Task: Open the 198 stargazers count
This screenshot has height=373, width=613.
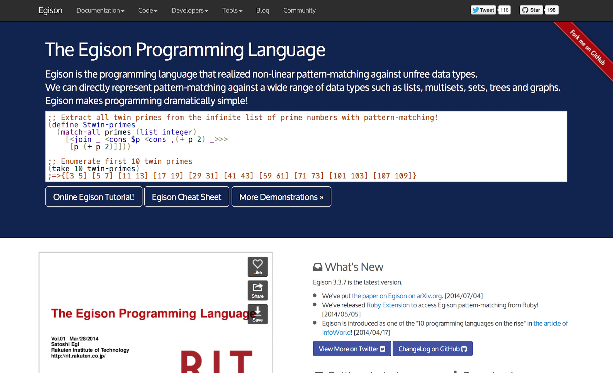Action: [x=551, y=10]
